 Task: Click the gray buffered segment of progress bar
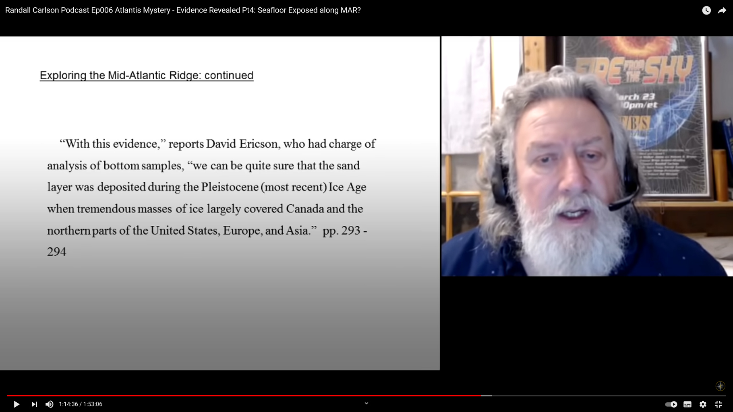coord(487,396)
